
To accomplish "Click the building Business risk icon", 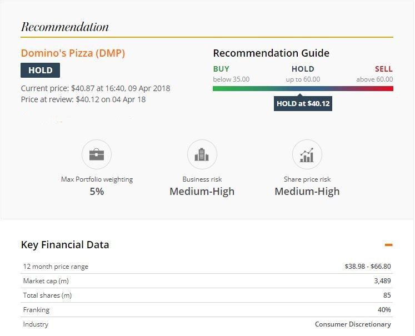I will (x=202, y=154).
